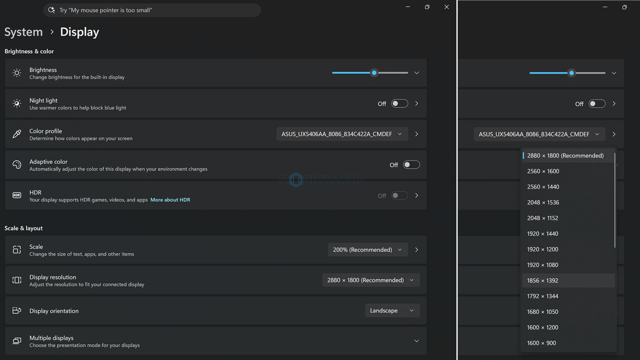Screen dimensions: 640x360
Task: Click the Settings search box
Action: (152, 10)
